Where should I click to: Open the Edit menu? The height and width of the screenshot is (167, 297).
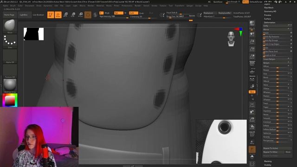pyautogui.click(x=56, y=6)
